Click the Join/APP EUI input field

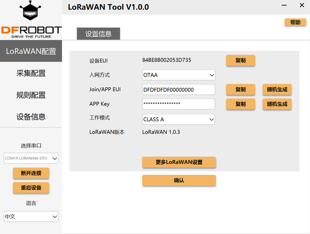[x=179, y=90]
